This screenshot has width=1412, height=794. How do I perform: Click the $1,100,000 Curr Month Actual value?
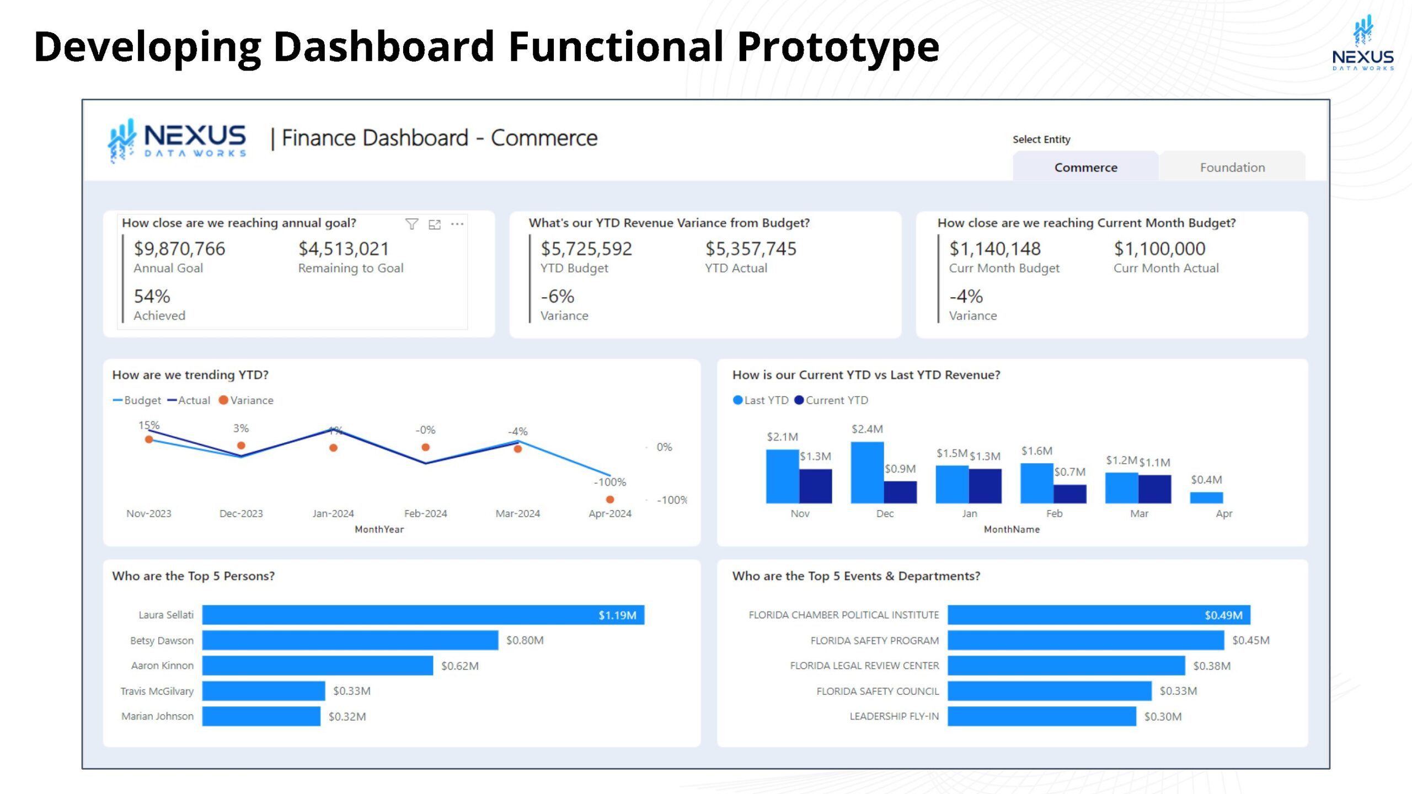(x=1159, y=249)
